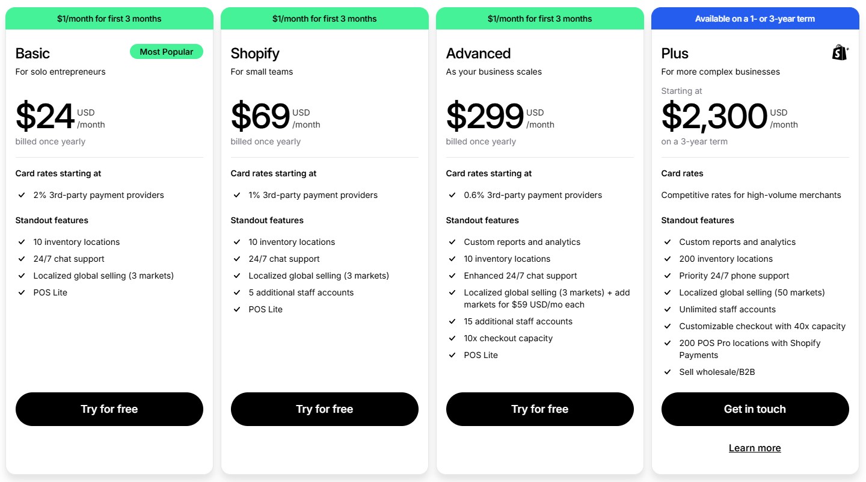Click the checkmark beside "2% 3rd-party payment providers"
The width and height of the screenshot is (866, 482).
pos(21,195)
